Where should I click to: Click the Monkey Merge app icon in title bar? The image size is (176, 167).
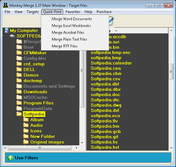coord(6,5)
